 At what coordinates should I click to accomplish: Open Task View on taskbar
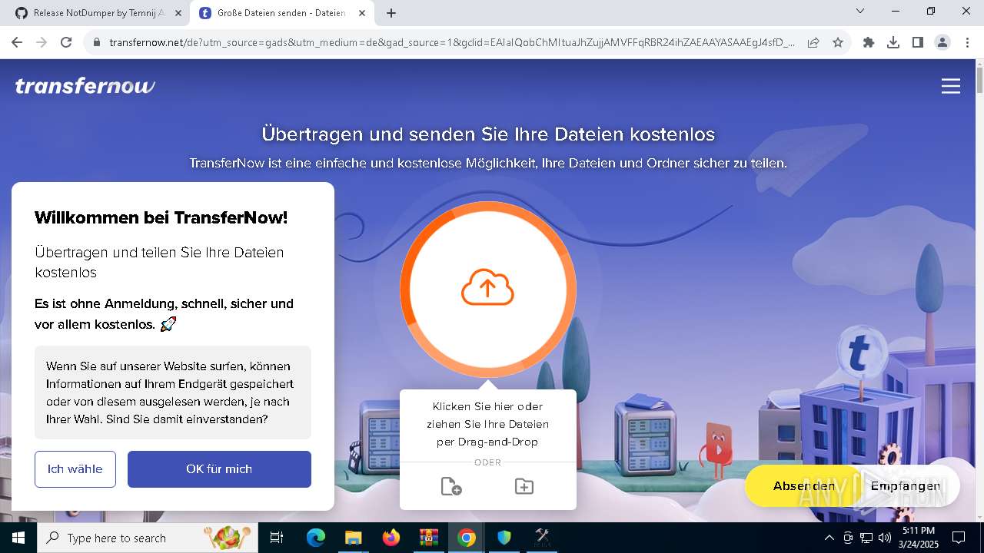pyautogui.click(x=277, y=538)
